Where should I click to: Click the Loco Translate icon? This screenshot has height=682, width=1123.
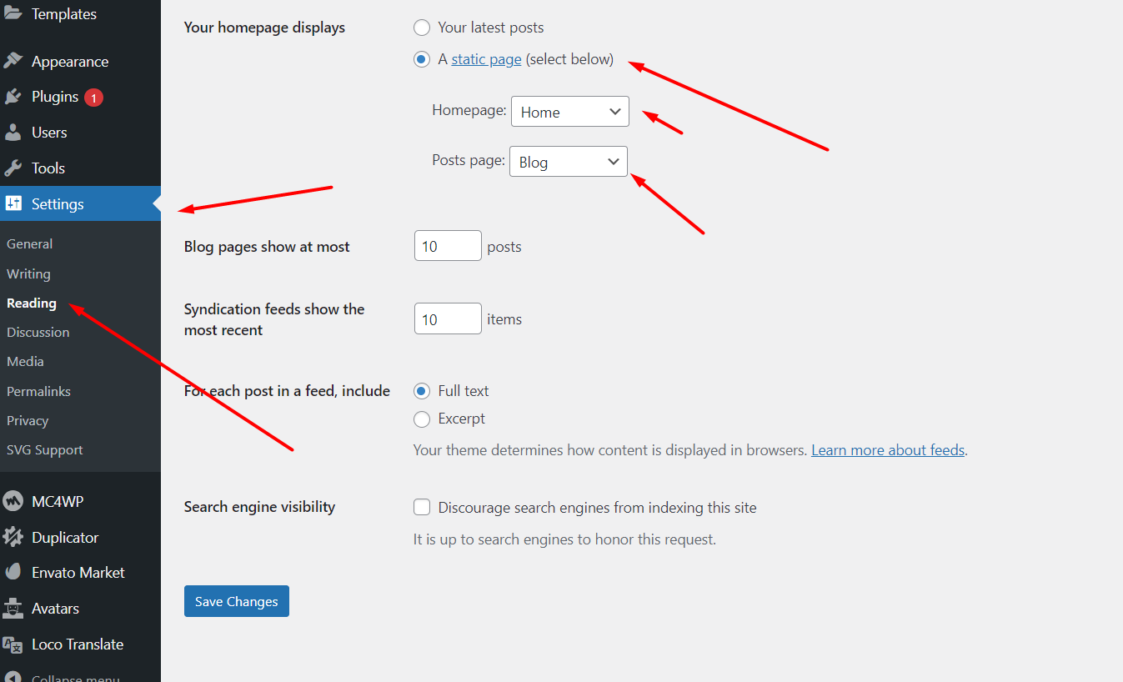[13, 644]
